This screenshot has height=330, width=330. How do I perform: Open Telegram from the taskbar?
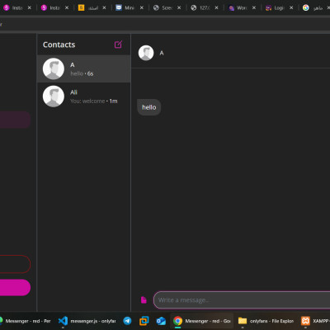[127, 321]
